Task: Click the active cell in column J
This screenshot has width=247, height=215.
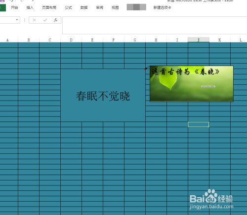Action: tap(199, 124)
